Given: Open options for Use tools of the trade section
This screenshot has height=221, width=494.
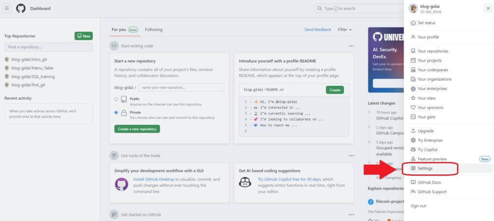Looking at the screenshot, I should click(x=351, y=156).
